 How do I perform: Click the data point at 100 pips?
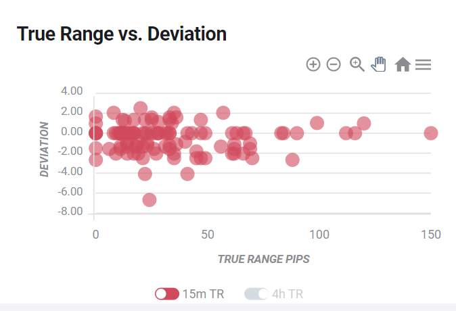[317, 123]
